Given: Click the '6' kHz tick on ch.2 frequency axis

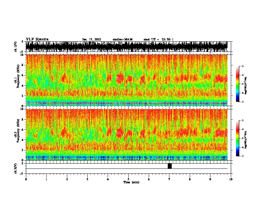Looking at the screenshot, I should [23, 130].
